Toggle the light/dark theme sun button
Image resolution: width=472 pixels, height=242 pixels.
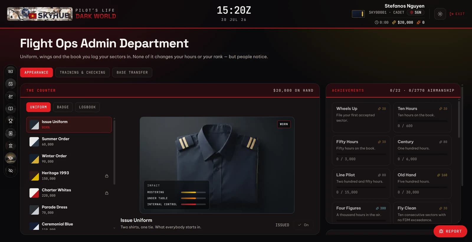point(440,14)
